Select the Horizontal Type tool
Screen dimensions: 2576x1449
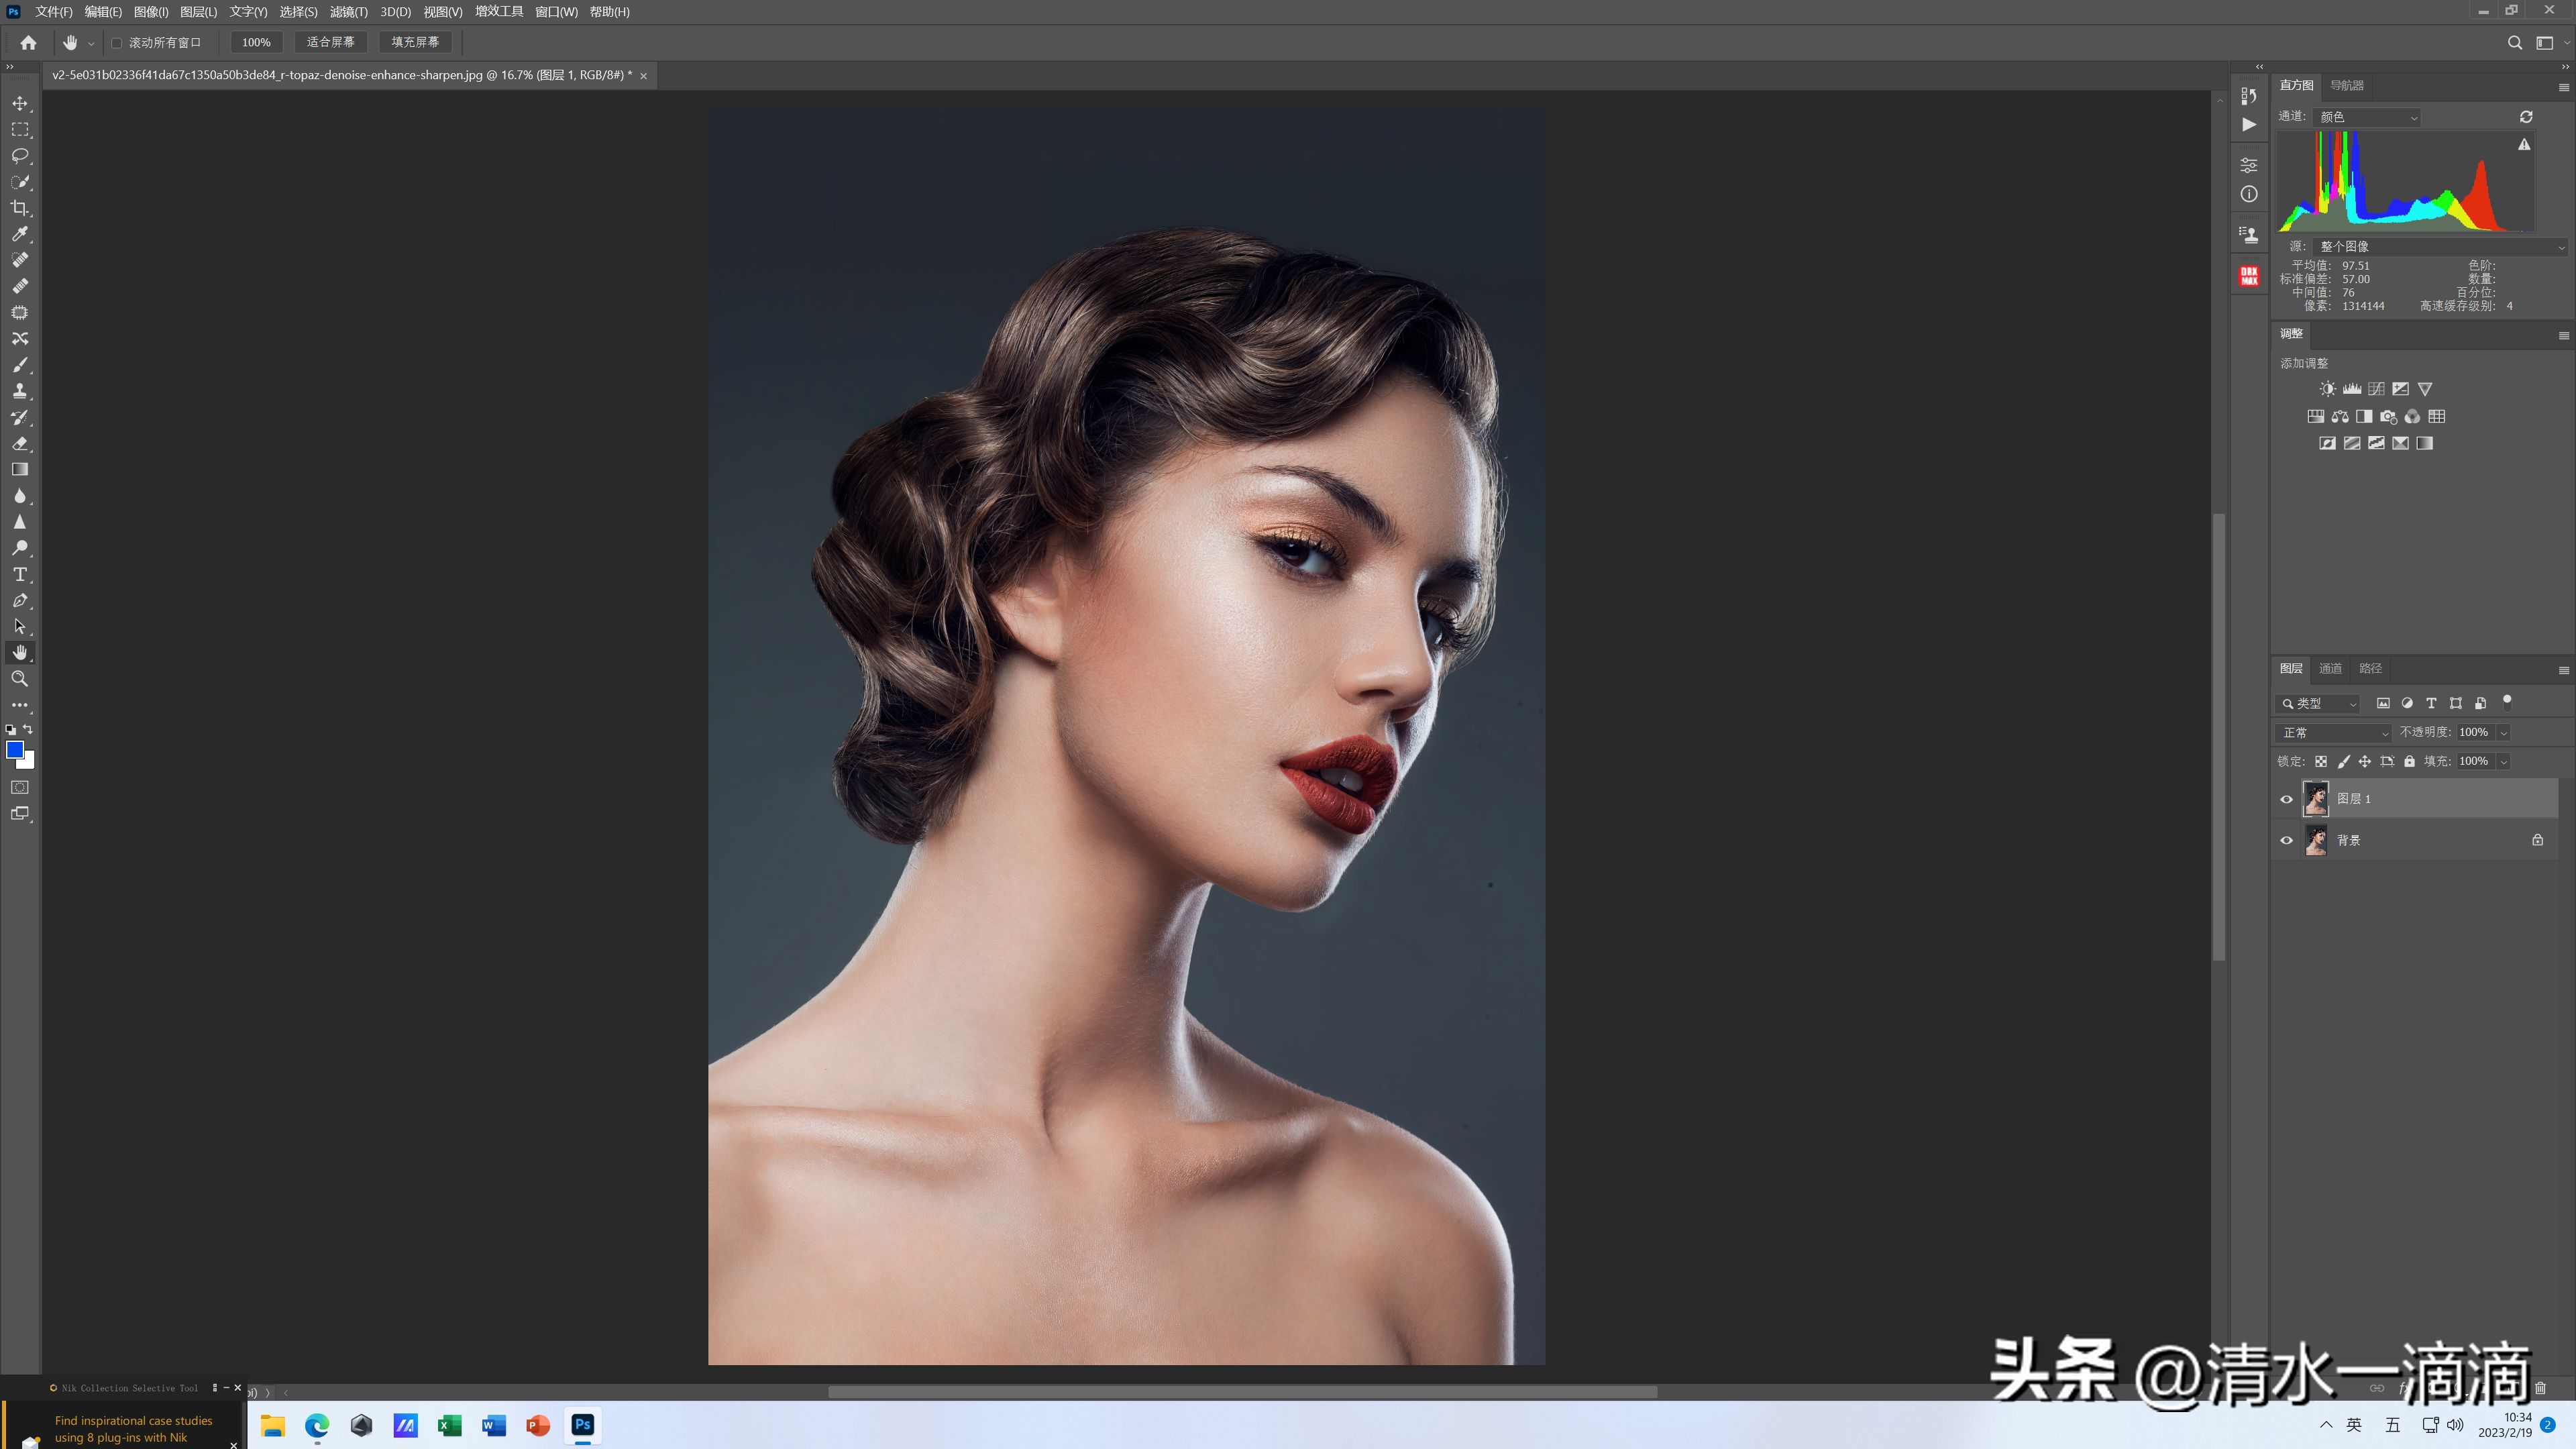[x=20, y=575]
